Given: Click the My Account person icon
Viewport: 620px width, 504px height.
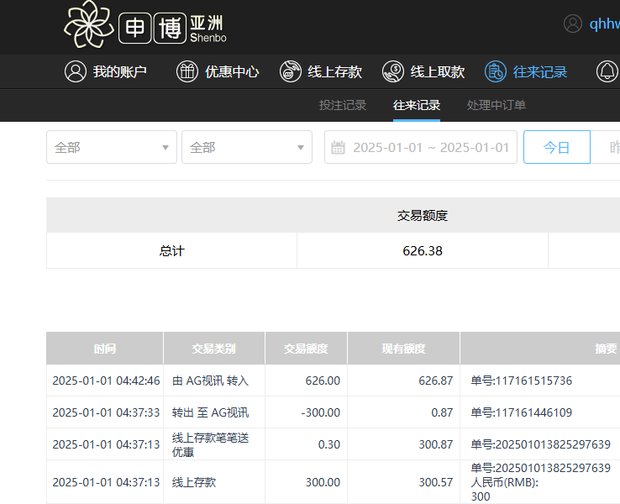Looking at the screenshot, I should (76, 71).
